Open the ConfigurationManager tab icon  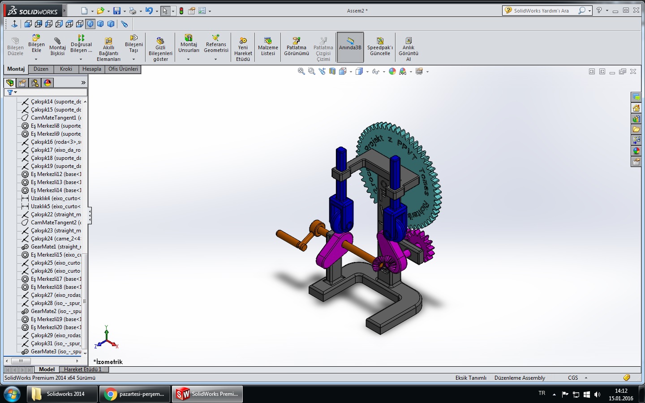tap(35, 83)
